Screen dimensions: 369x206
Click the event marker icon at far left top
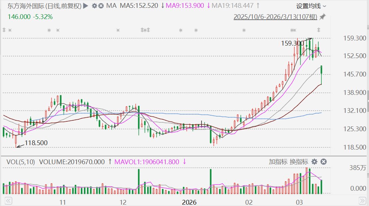(x=4, y=30)
